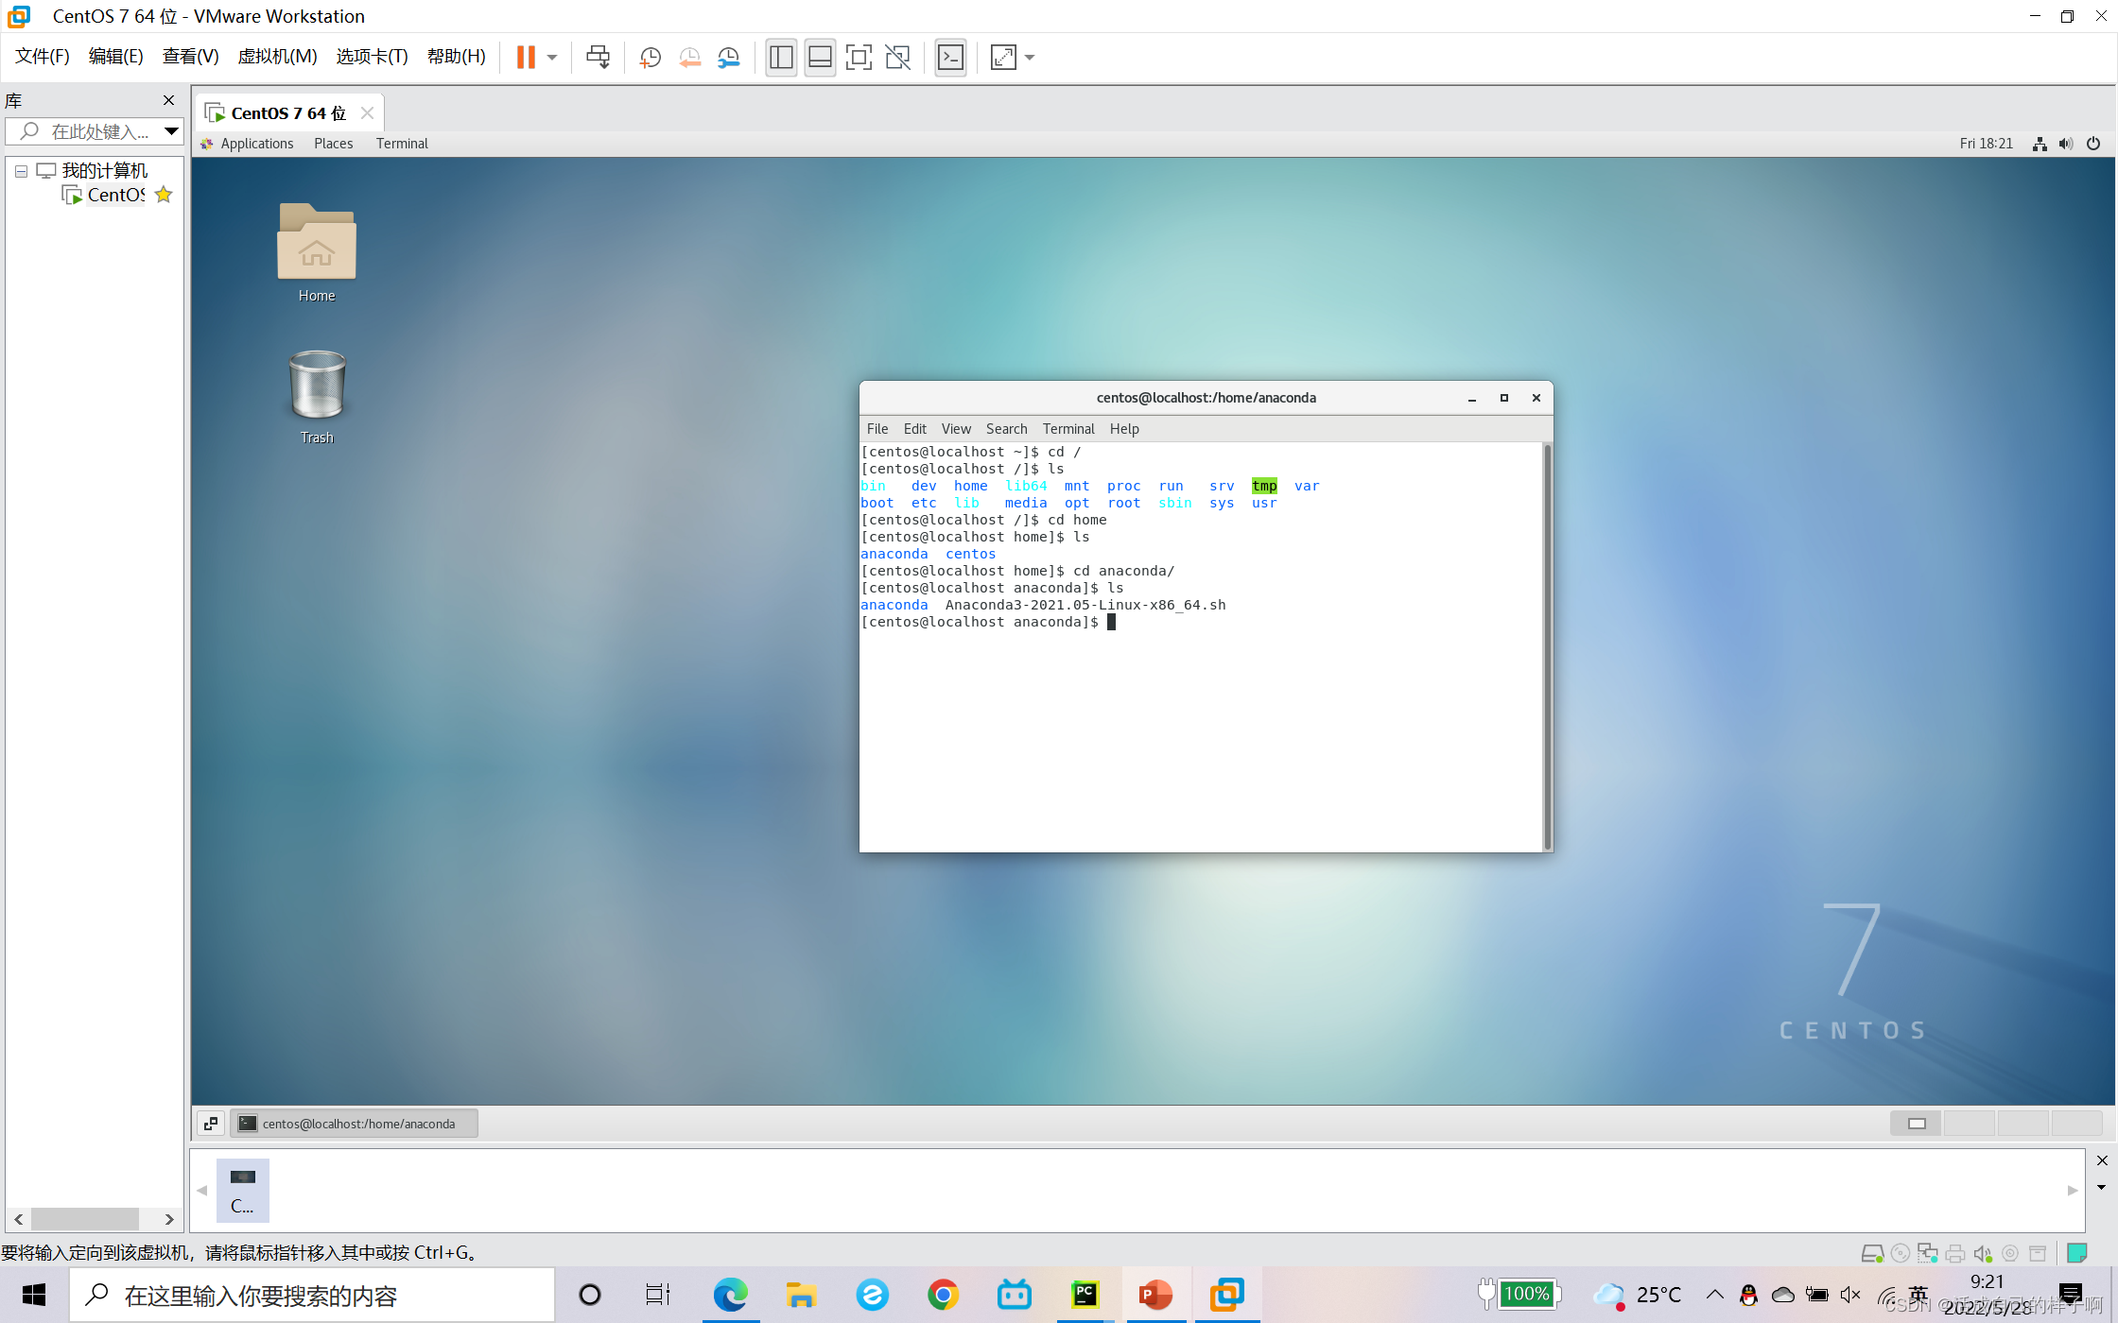The width and height of the screenshot is (2118, 1323).
Task: Open the snapshot manager icon
Action: [x=728, y=58]
